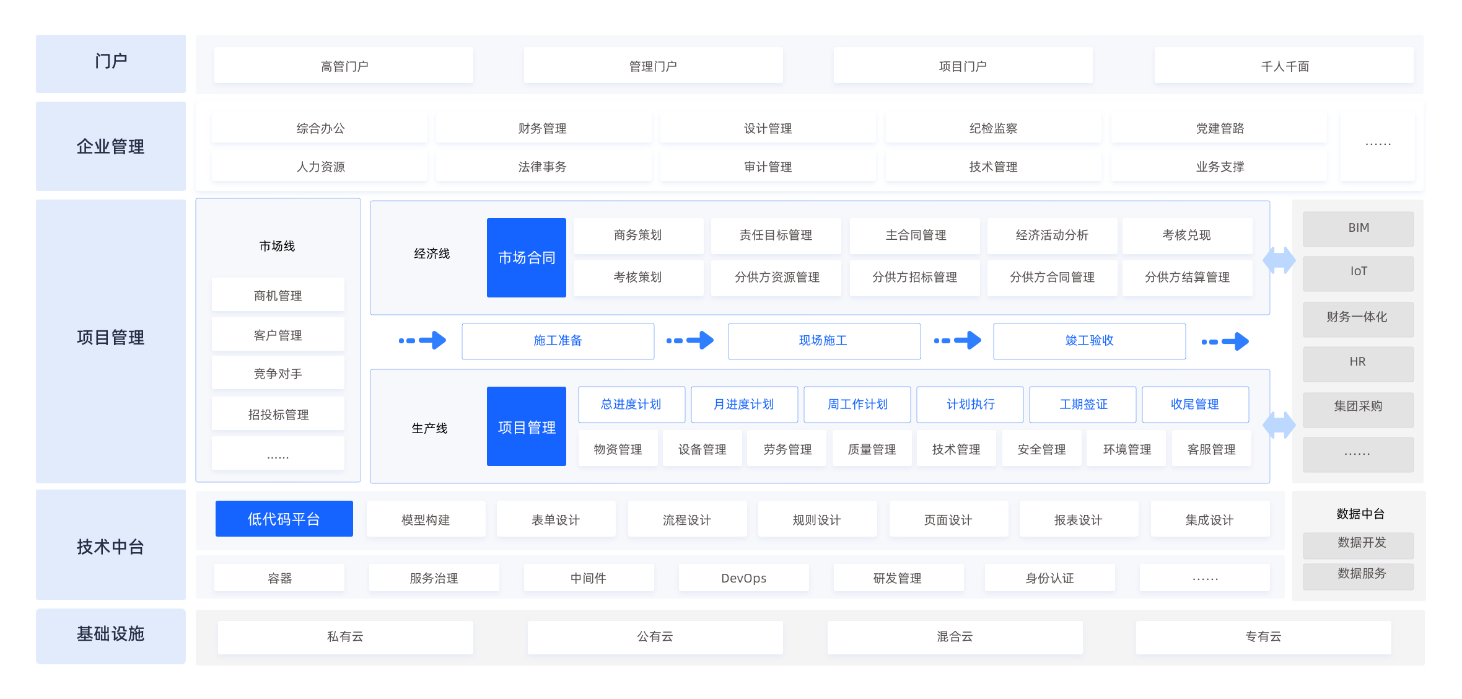Select the 责任目标管理 box

[776, 235]
